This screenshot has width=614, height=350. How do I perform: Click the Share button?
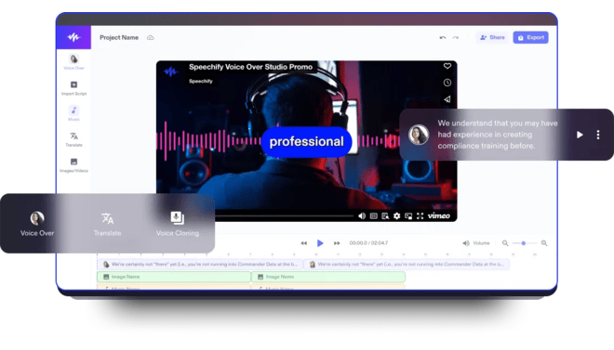click(492, 37)
